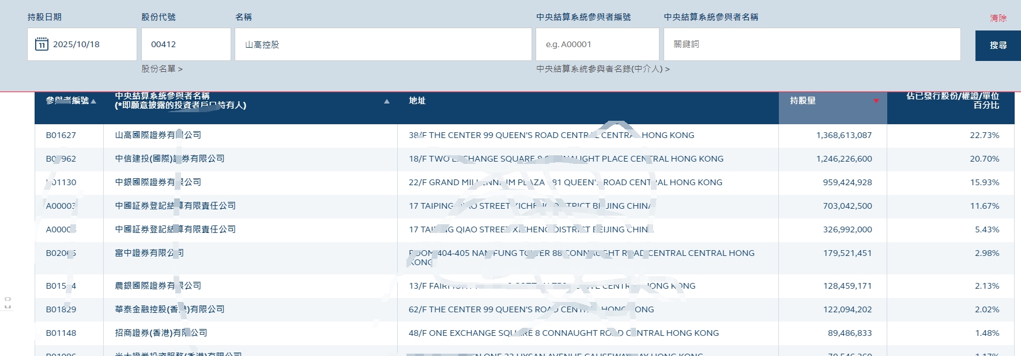Click the 搜尋 search button
The height and width of the screenshot is (356, 1021).
998,45
